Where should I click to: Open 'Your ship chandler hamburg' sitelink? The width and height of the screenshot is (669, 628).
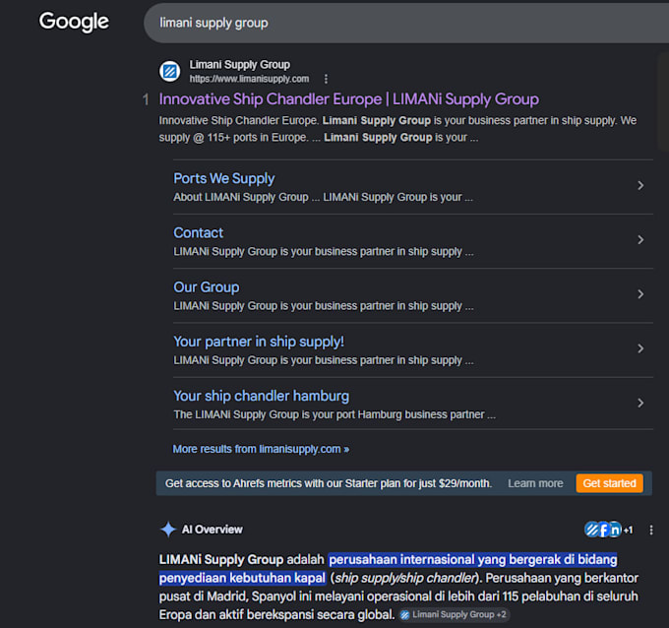(x=261, y=396)
